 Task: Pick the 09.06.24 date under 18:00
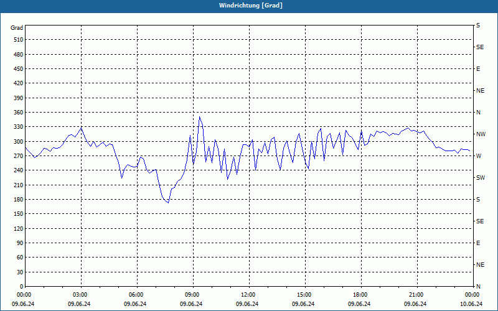pyautogui.click(x=359, y=304)
